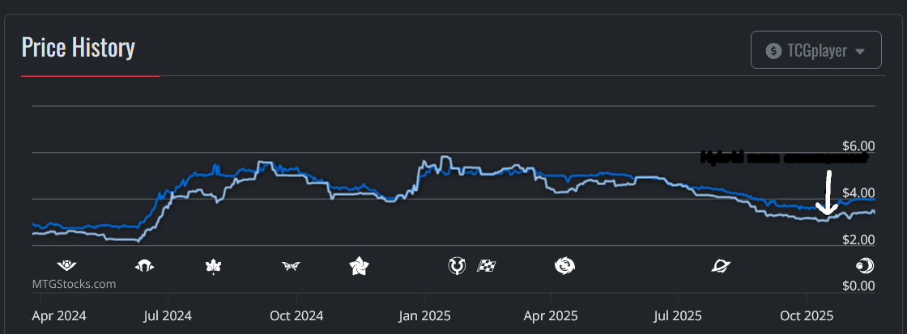
Task: Click the Apr 2025 axis label
Action: pyautogui.click(x=550, y=316)
